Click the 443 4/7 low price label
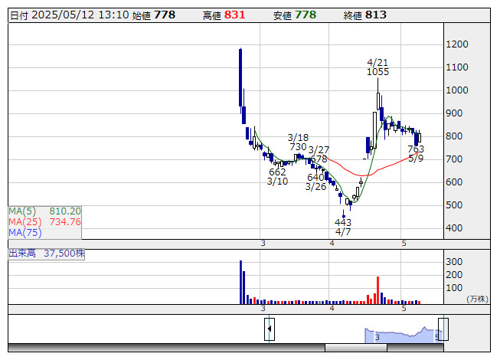 343,227
